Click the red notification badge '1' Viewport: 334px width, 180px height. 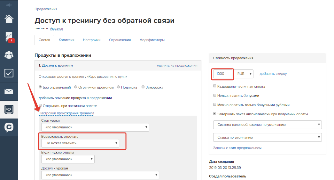click(x=12, y=40)
